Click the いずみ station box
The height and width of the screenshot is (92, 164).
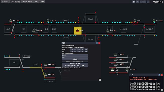click(x=15, y=63)
